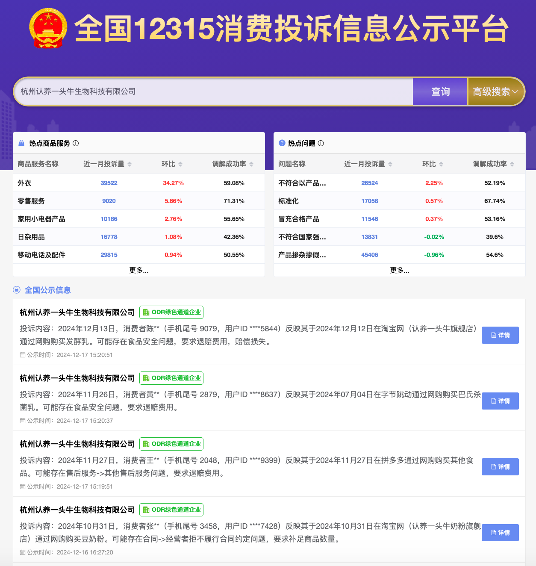
Task: Click complaint count 29815
Action: [109, 255]
